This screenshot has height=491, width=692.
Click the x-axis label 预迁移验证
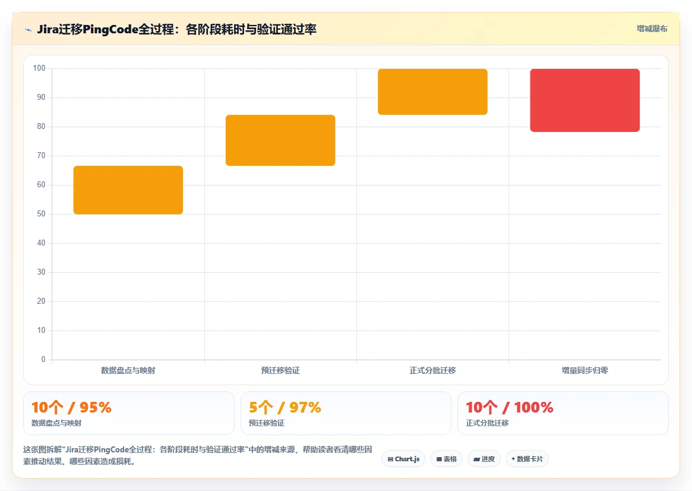click(280, 370)
